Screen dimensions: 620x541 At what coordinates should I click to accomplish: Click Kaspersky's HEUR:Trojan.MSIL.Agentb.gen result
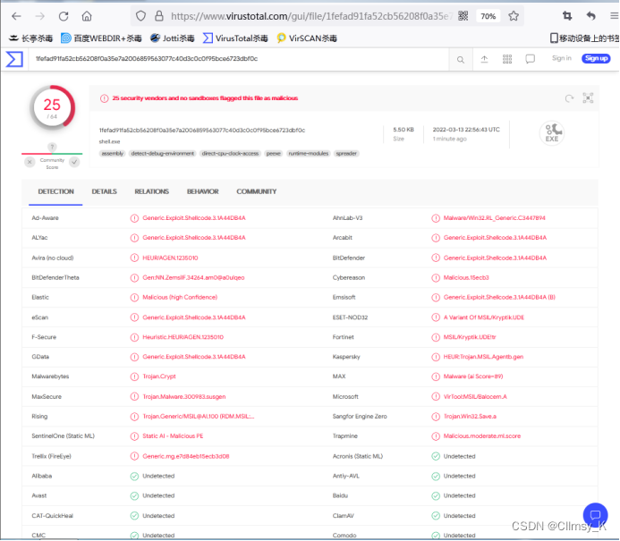483,357
